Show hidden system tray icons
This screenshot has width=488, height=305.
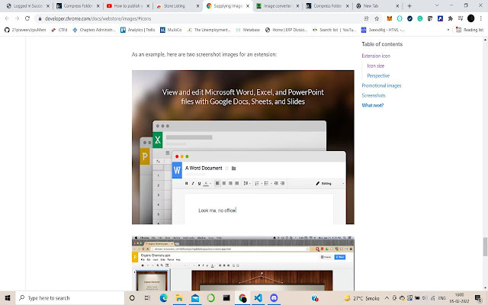387,298
